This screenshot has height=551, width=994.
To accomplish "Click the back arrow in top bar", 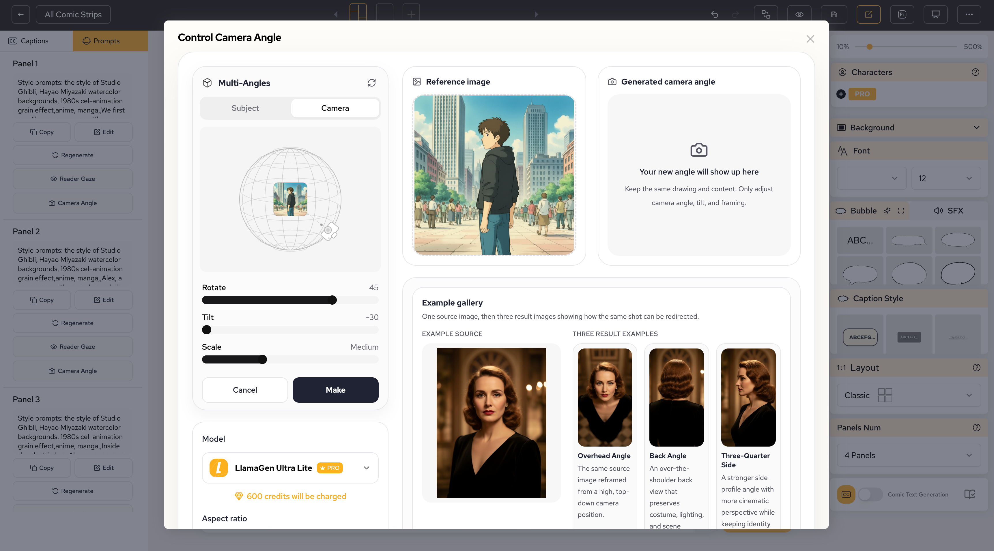I will coord(21,14).
